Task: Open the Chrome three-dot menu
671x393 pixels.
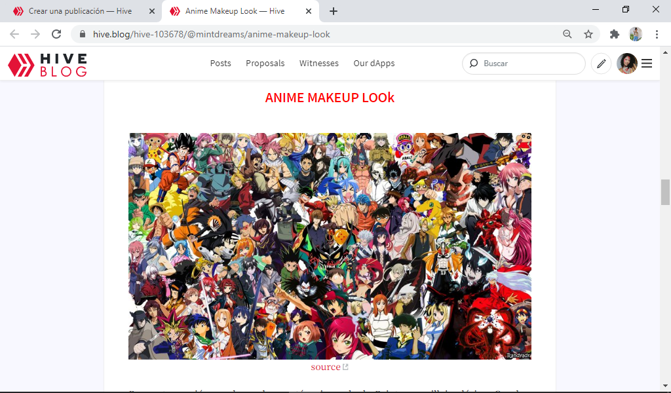Action: click(x=657, y=34)
